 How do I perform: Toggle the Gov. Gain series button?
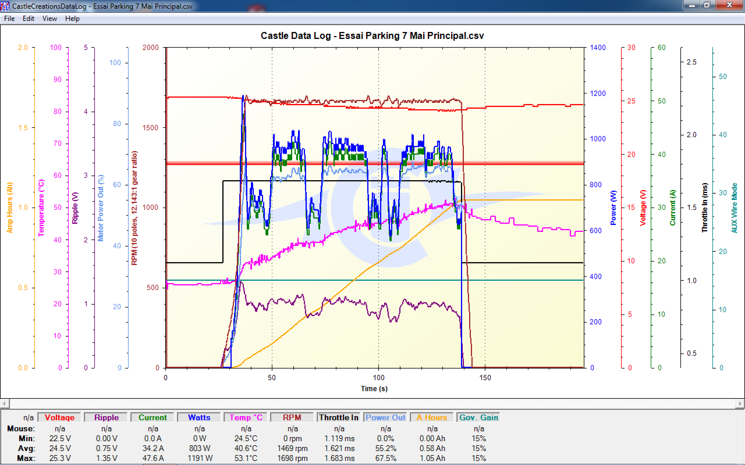[478, 417]
